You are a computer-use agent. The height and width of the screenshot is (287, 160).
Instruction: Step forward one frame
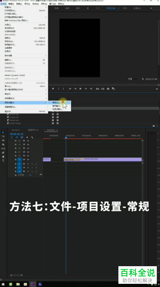(86, 89)
